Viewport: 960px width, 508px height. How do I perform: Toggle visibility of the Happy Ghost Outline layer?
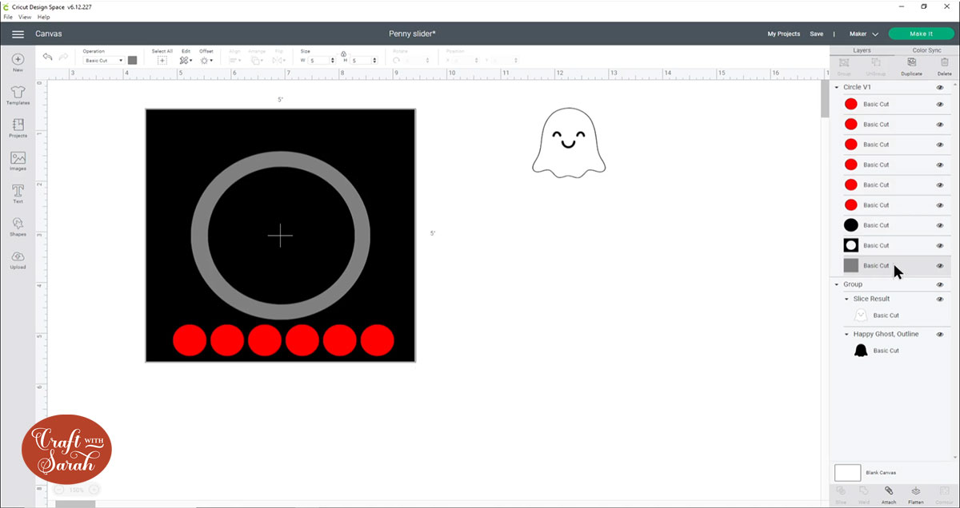coord(939,334)
